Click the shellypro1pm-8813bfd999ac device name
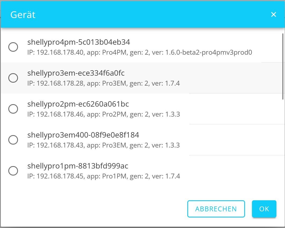The width and height of the screenshot is (285, 228). (x=78, y=166)
